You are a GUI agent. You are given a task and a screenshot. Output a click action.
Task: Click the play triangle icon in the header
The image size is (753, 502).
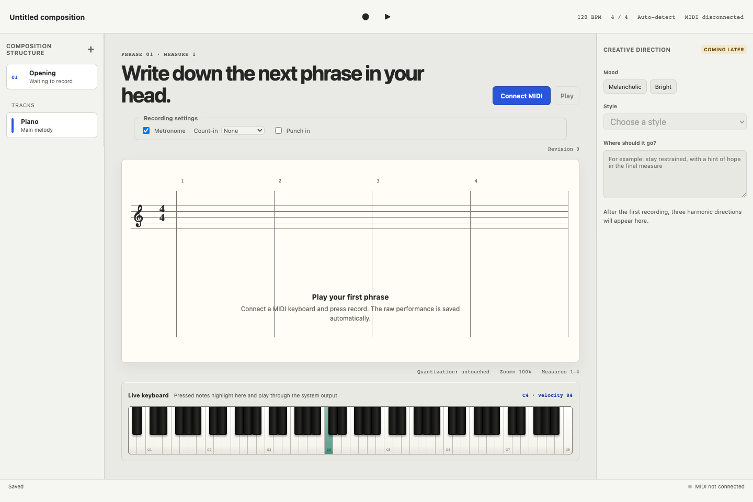click(x=387, y=17)
